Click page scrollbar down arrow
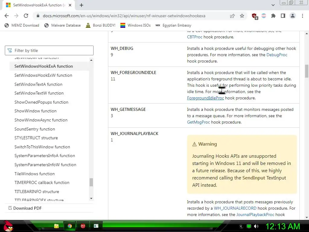The image size is (309, 232). [x=307, y=217]
